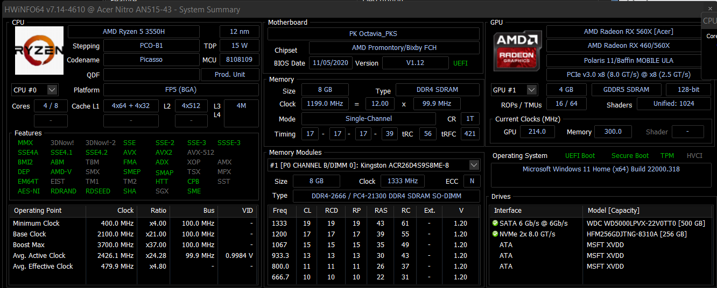The image size is (717, 288).
Task: Click BIOS version V1.12 value
Action: pos(415,63)
